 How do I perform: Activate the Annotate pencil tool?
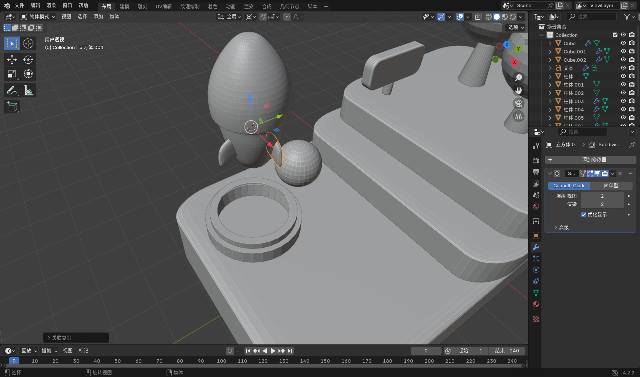(12, 91)
